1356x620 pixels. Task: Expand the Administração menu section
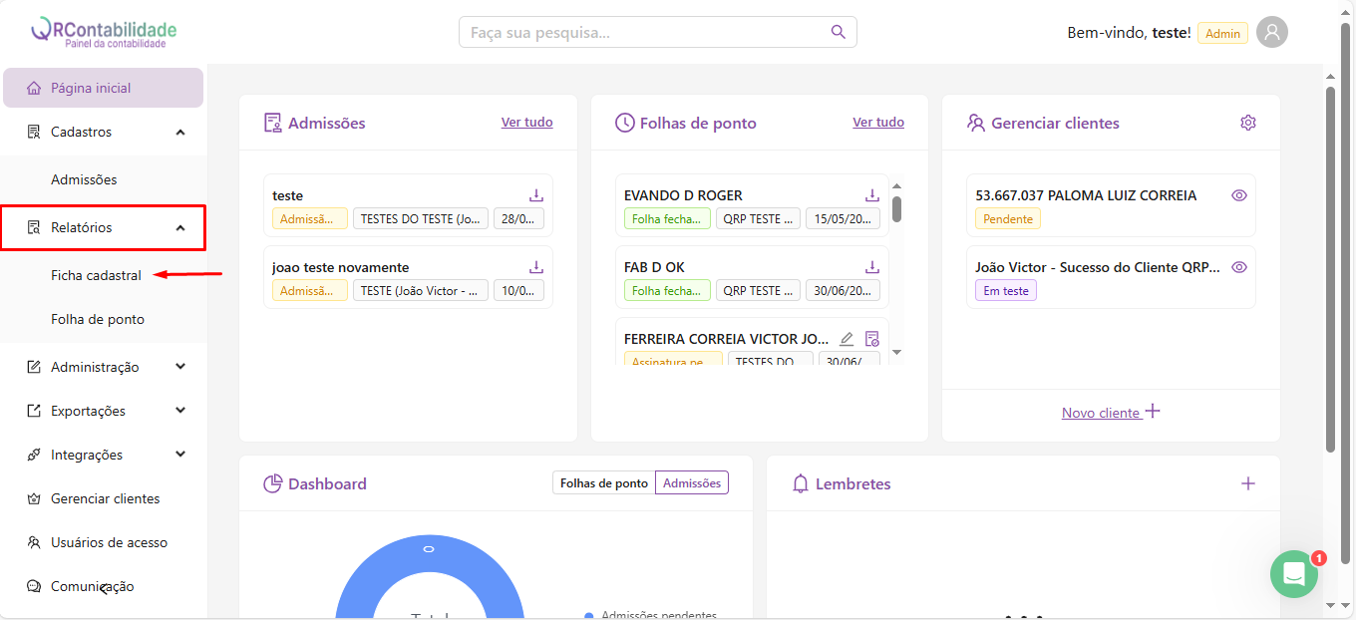coord(180,367)
